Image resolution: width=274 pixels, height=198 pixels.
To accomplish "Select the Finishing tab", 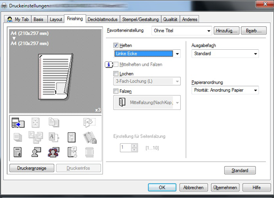I will coord(75,19).
